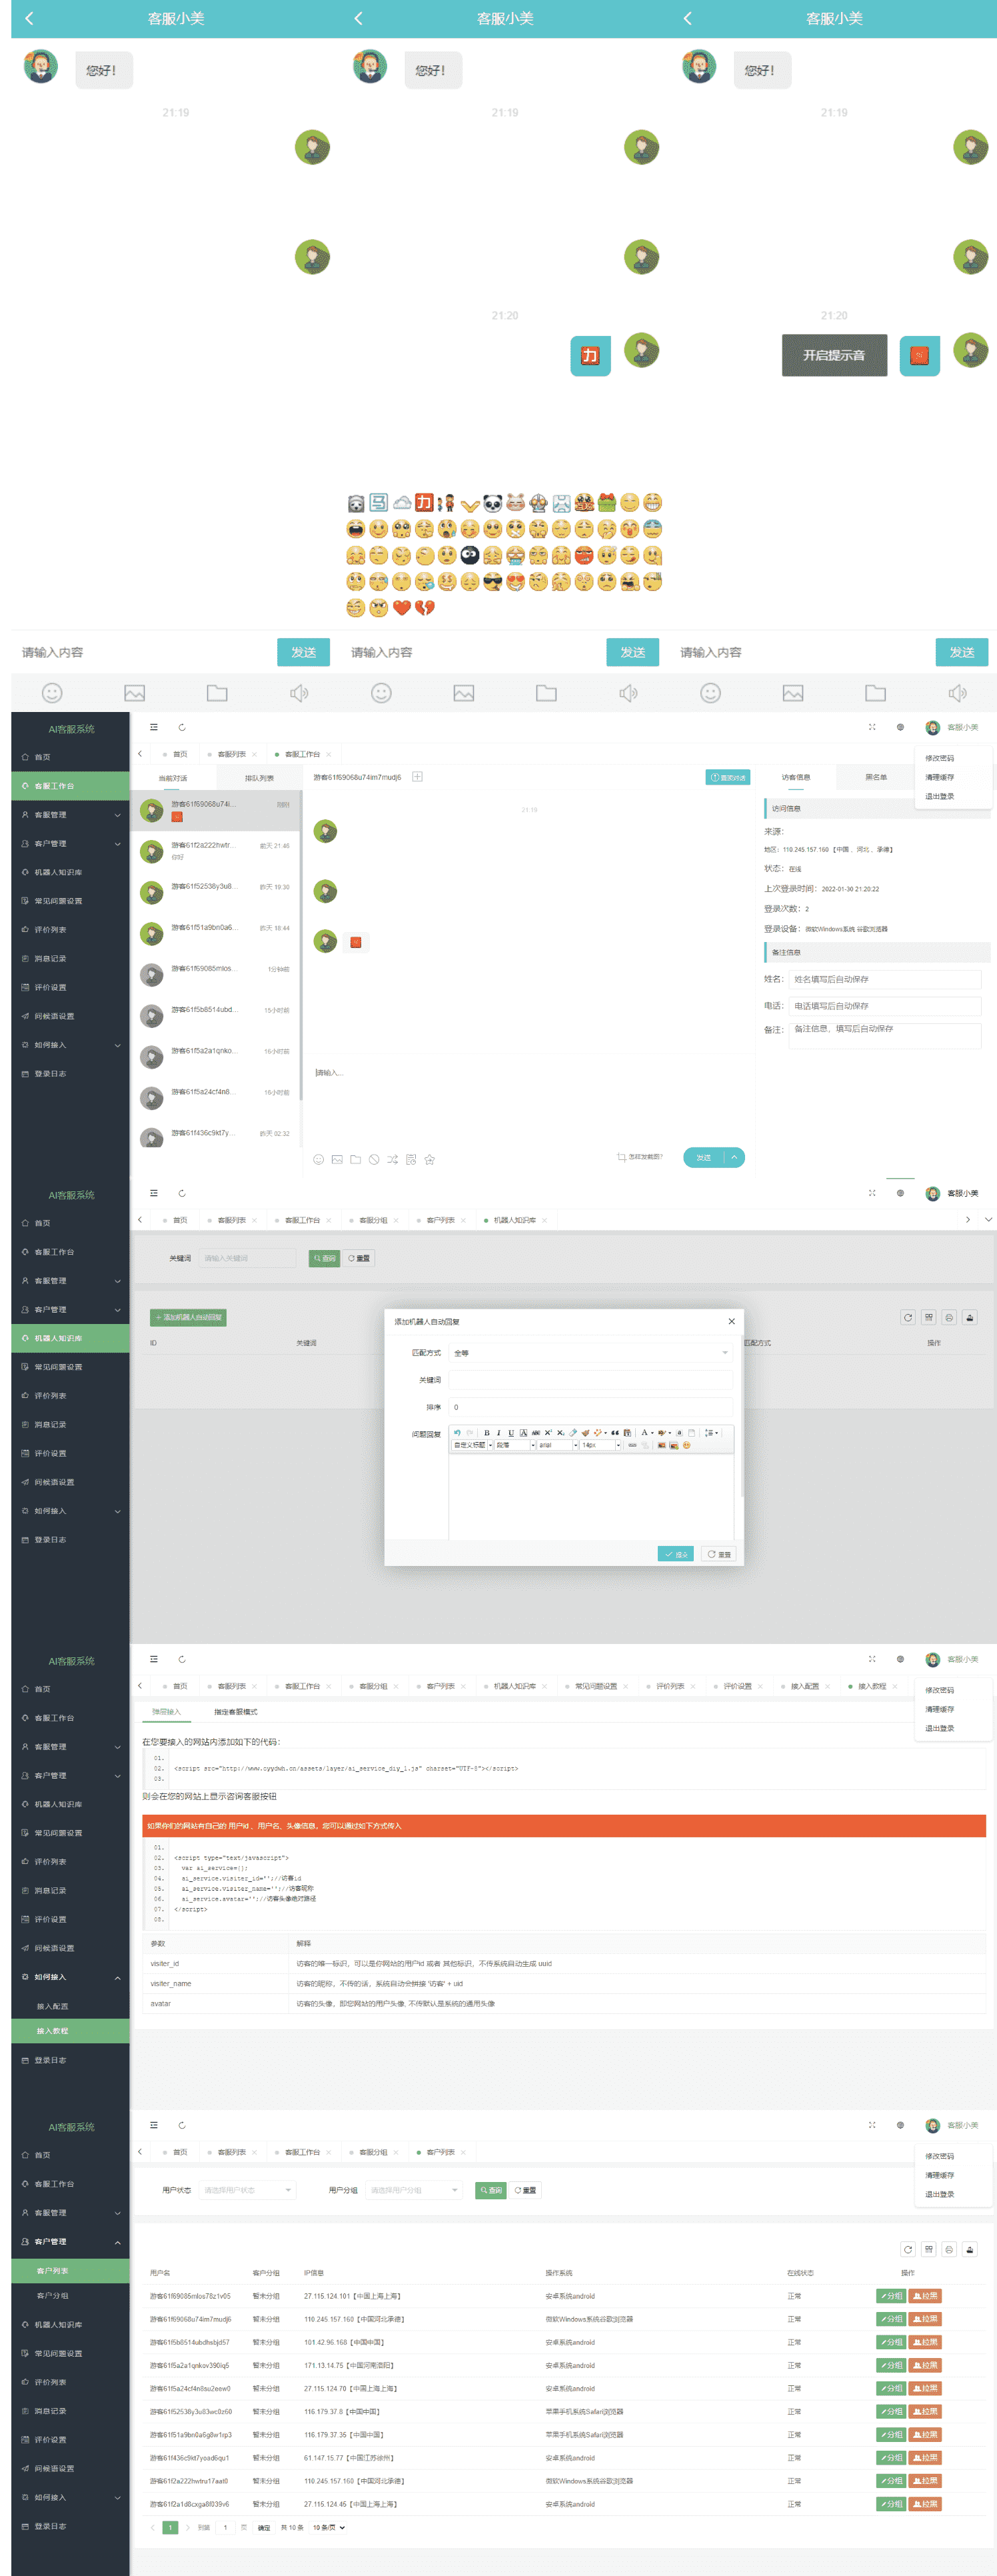The height and width of the screenshot is (2576, 997).
Task: Open tab overflow chevron in 机器人知识库 tab bar
Action: 988,1219
